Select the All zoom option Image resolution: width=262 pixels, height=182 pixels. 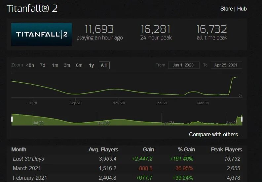pyautogui.click(x=104, y=65)
